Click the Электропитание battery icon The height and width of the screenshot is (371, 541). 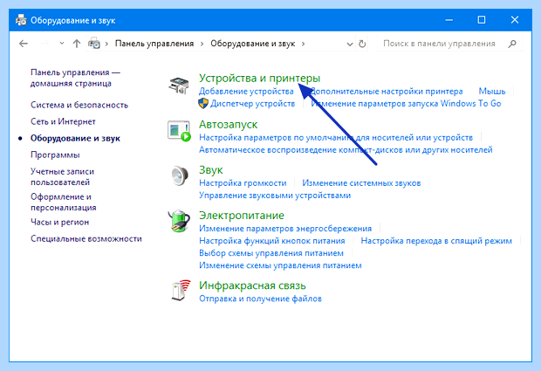pos(179,221)
